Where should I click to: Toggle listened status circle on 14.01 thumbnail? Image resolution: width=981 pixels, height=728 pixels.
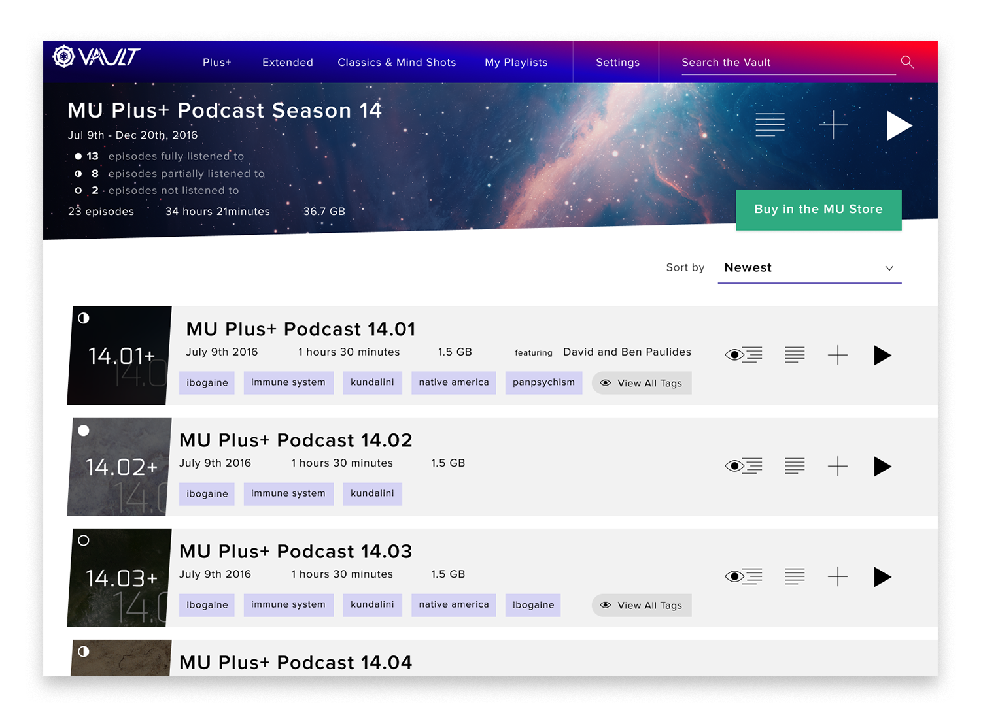84,318
